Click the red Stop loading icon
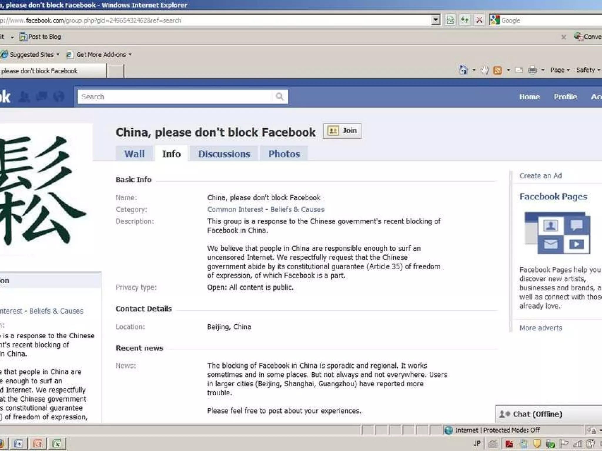Screen dimensions: 602x451 479,20
